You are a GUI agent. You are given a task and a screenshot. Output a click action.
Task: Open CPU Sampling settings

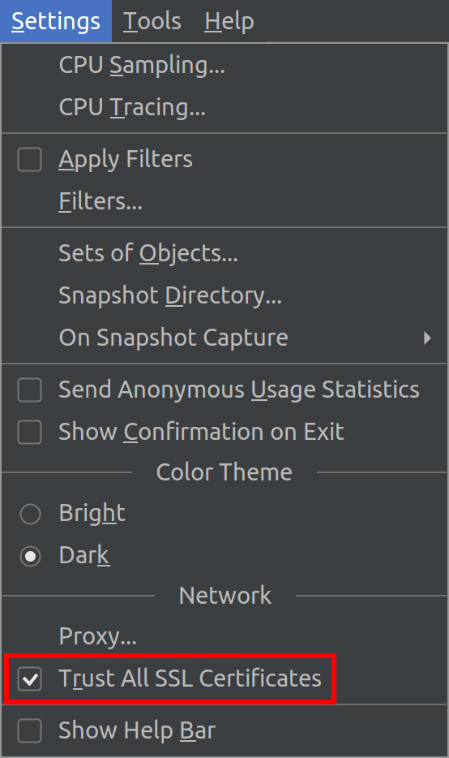[224, 65]
